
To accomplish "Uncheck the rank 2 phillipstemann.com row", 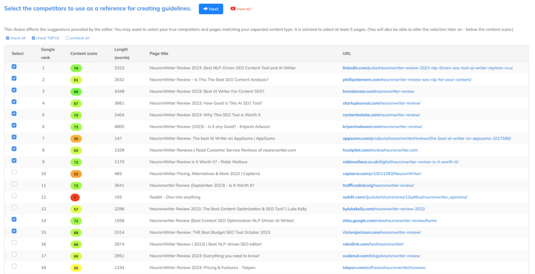I will (x=14, y=78).
